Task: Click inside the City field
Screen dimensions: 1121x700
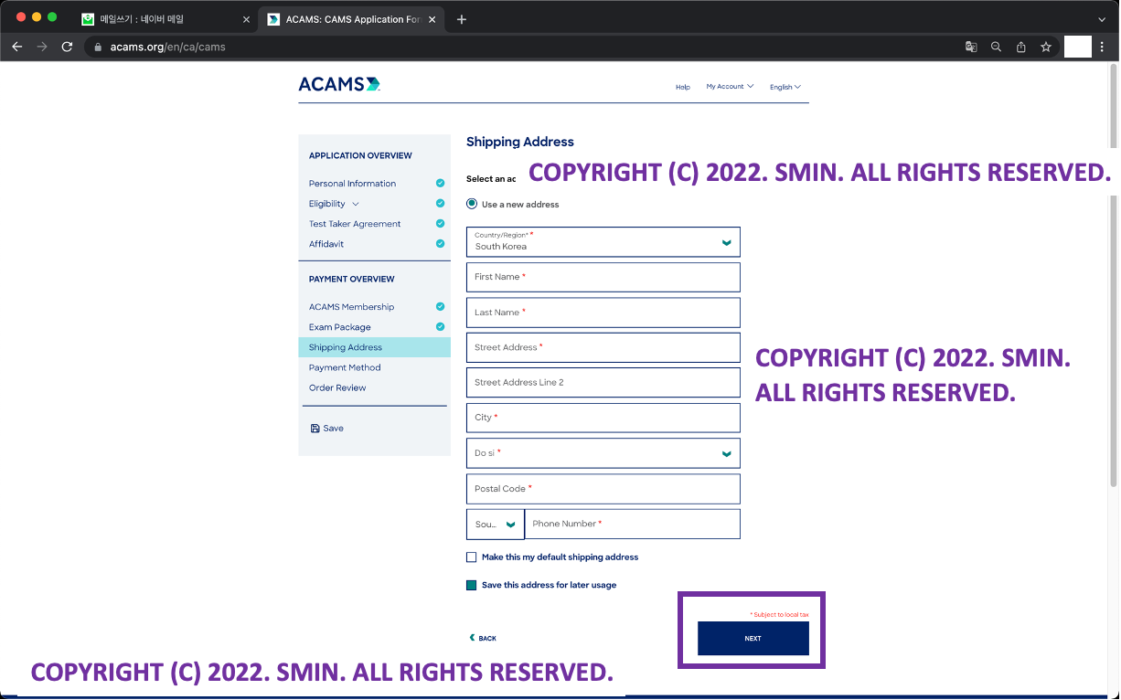Action: [603, 418]
